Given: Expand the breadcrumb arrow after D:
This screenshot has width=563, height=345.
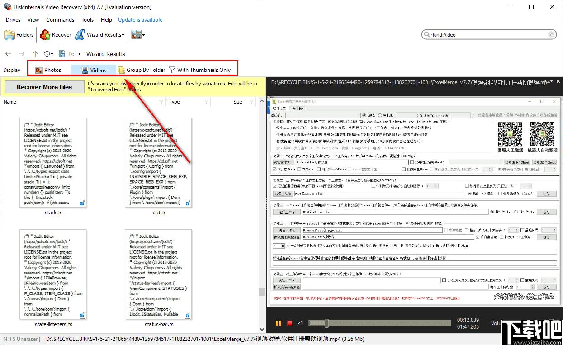Looking at the screenshot, I should 80,54.
